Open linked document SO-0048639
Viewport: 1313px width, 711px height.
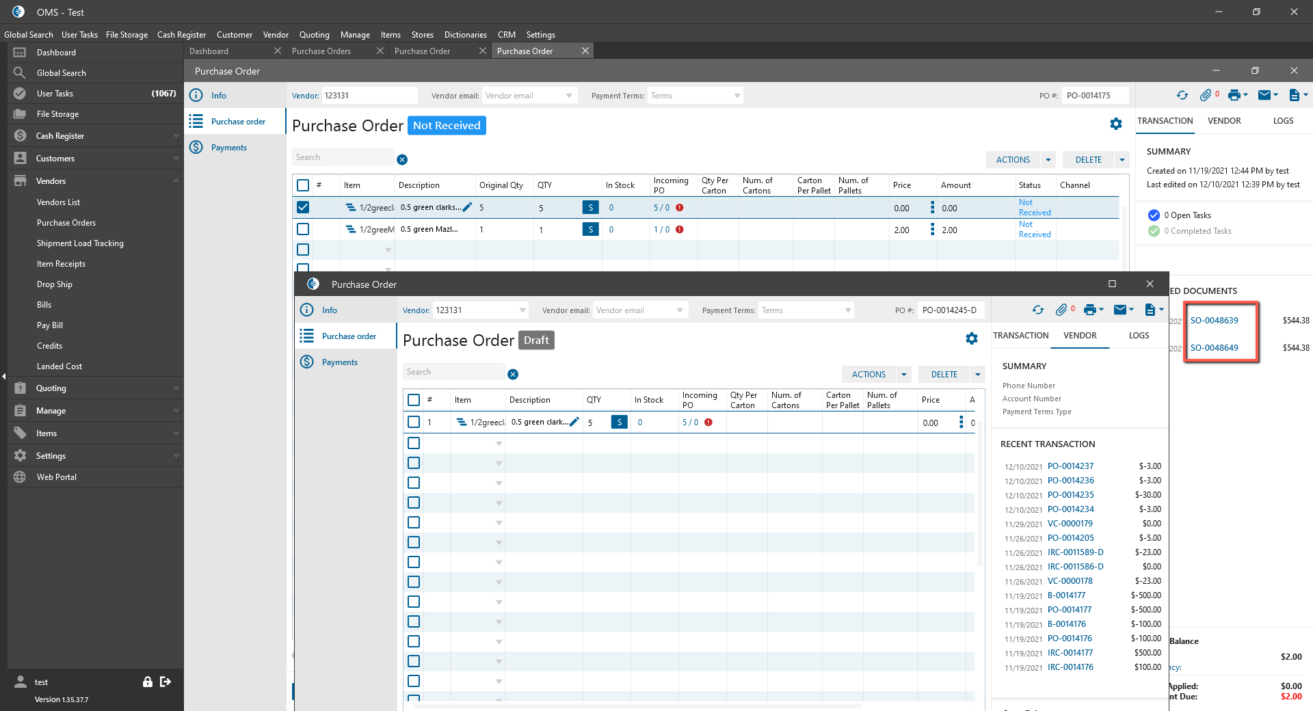[1214, 321]
